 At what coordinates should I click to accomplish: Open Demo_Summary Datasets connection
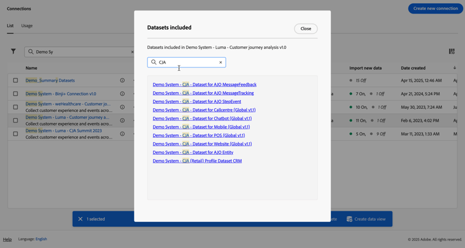coord(50,80)
